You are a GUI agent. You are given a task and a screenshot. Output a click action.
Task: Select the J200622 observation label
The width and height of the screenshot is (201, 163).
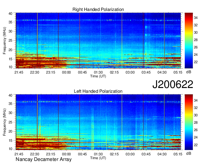pyautogui.click(x=173, y=84)
